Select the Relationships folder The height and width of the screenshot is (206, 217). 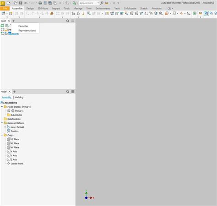coord(14,119)
